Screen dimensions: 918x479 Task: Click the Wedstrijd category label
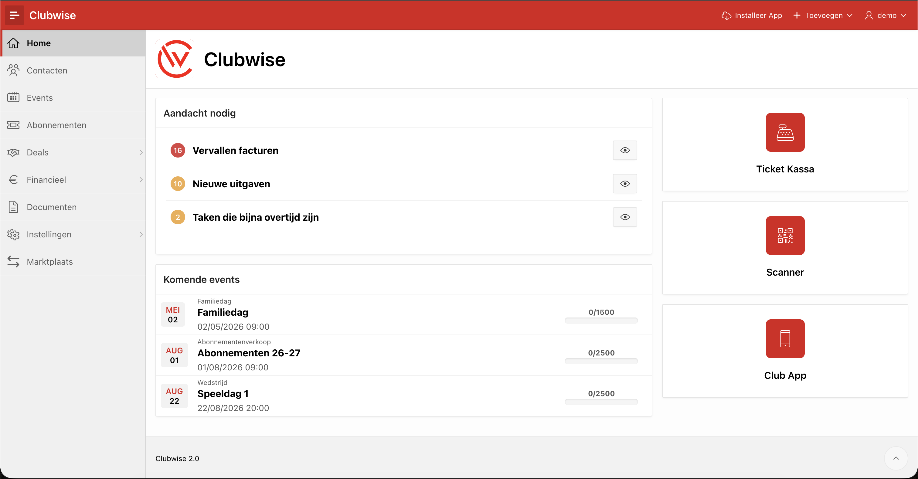pos(212,382)
